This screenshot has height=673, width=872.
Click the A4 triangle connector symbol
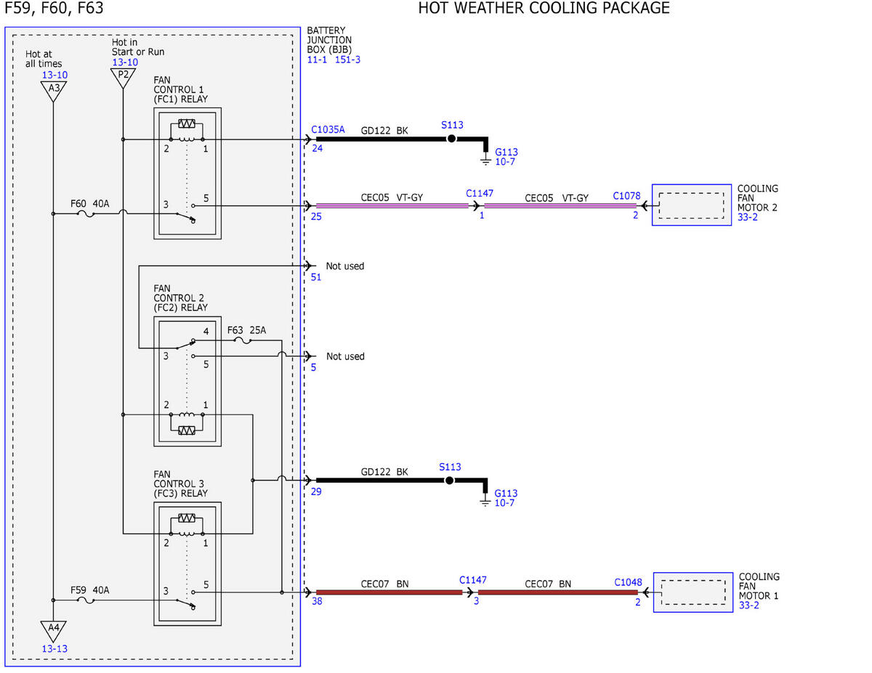(54, 631)
